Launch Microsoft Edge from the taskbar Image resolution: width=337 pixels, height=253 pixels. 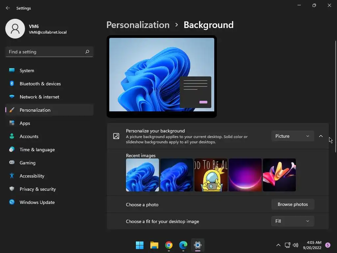coord(183,245)
